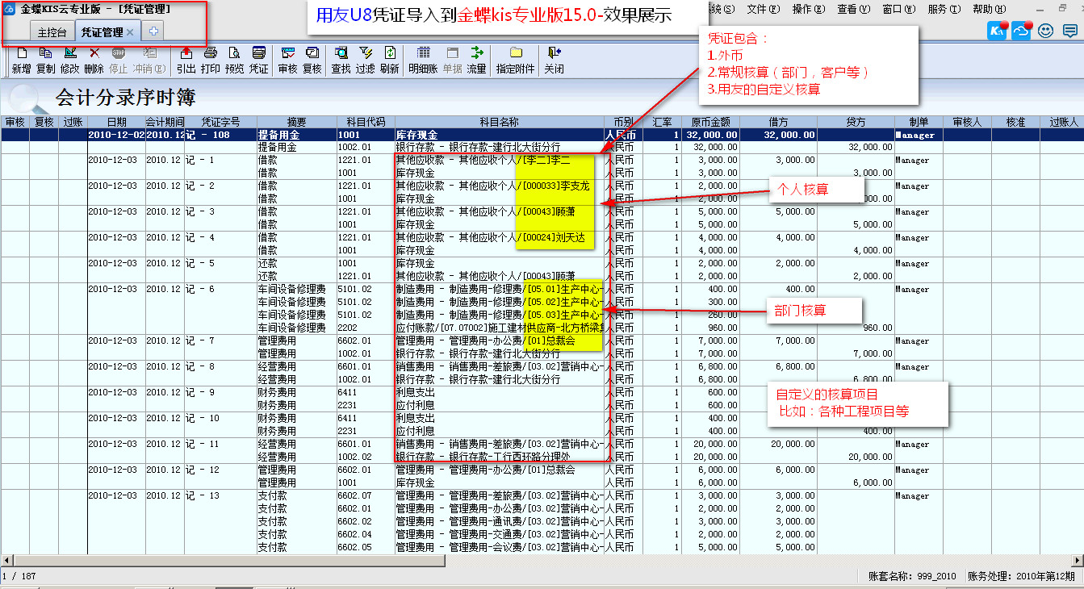
Task: Click the chat message icon at top right
Action: click(1070, 31)
